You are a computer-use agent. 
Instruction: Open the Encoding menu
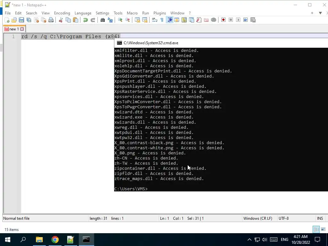62,13
